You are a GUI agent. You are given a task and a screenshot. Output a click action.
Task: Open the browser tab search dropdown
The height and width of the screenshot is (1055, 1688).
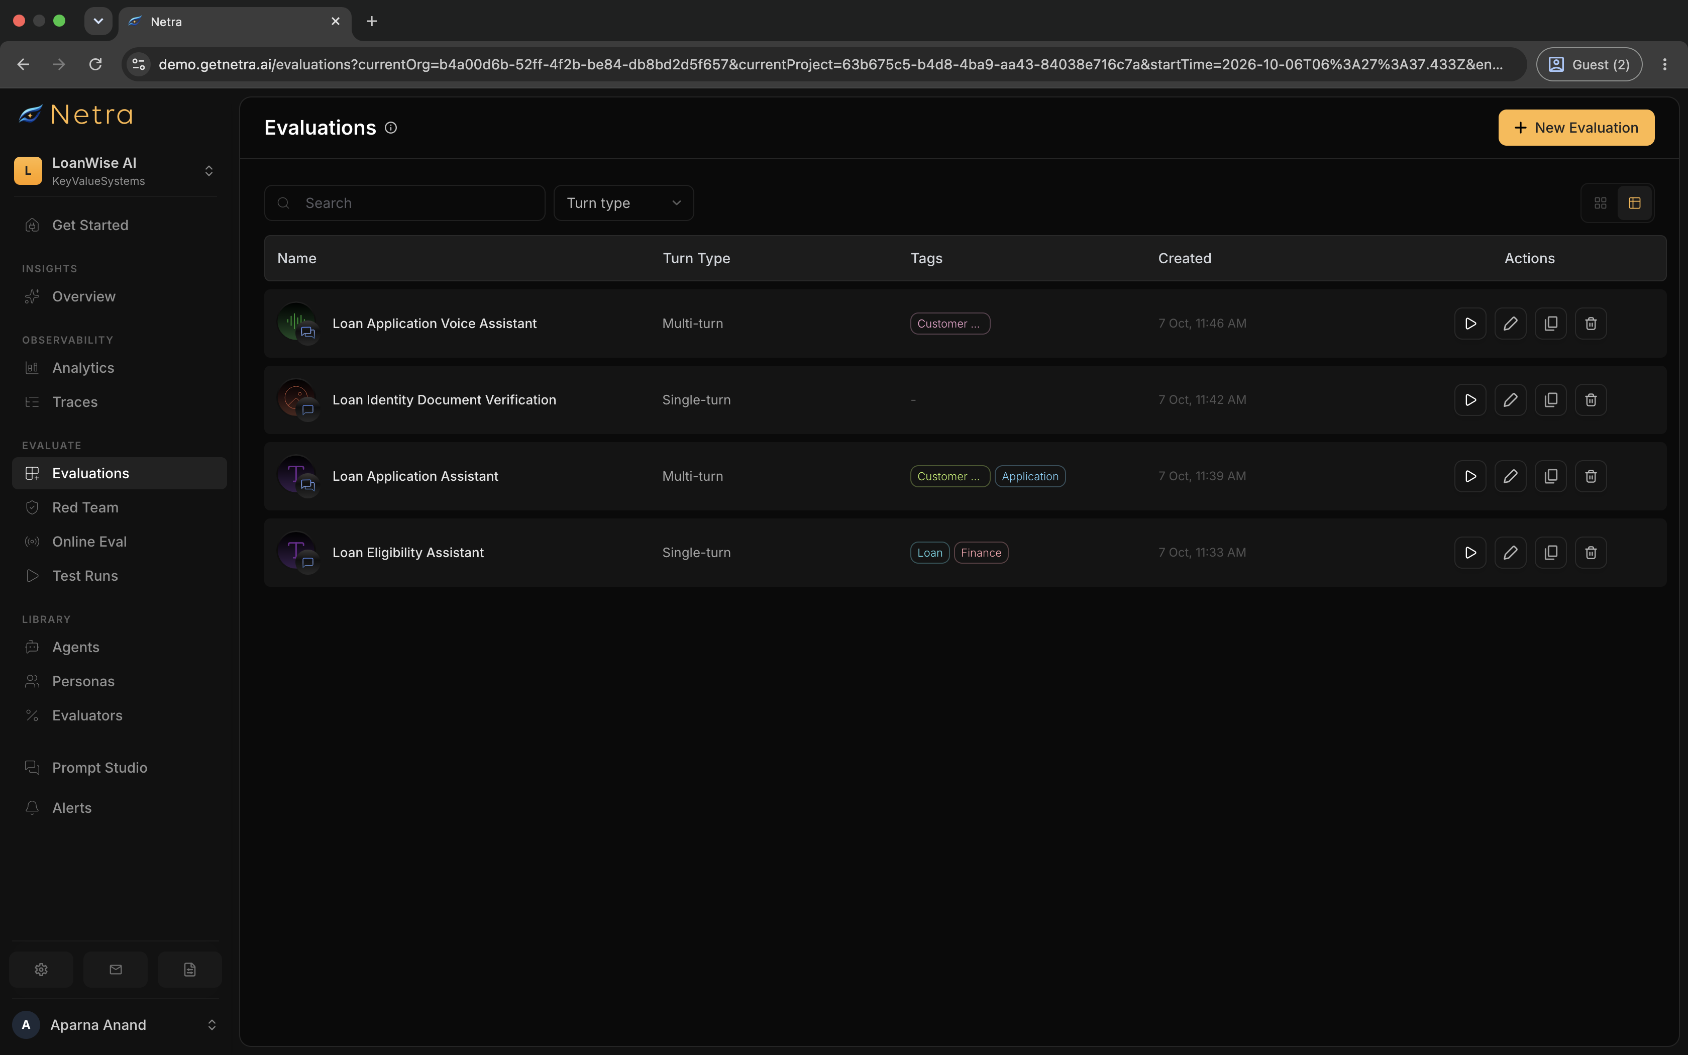98,21
